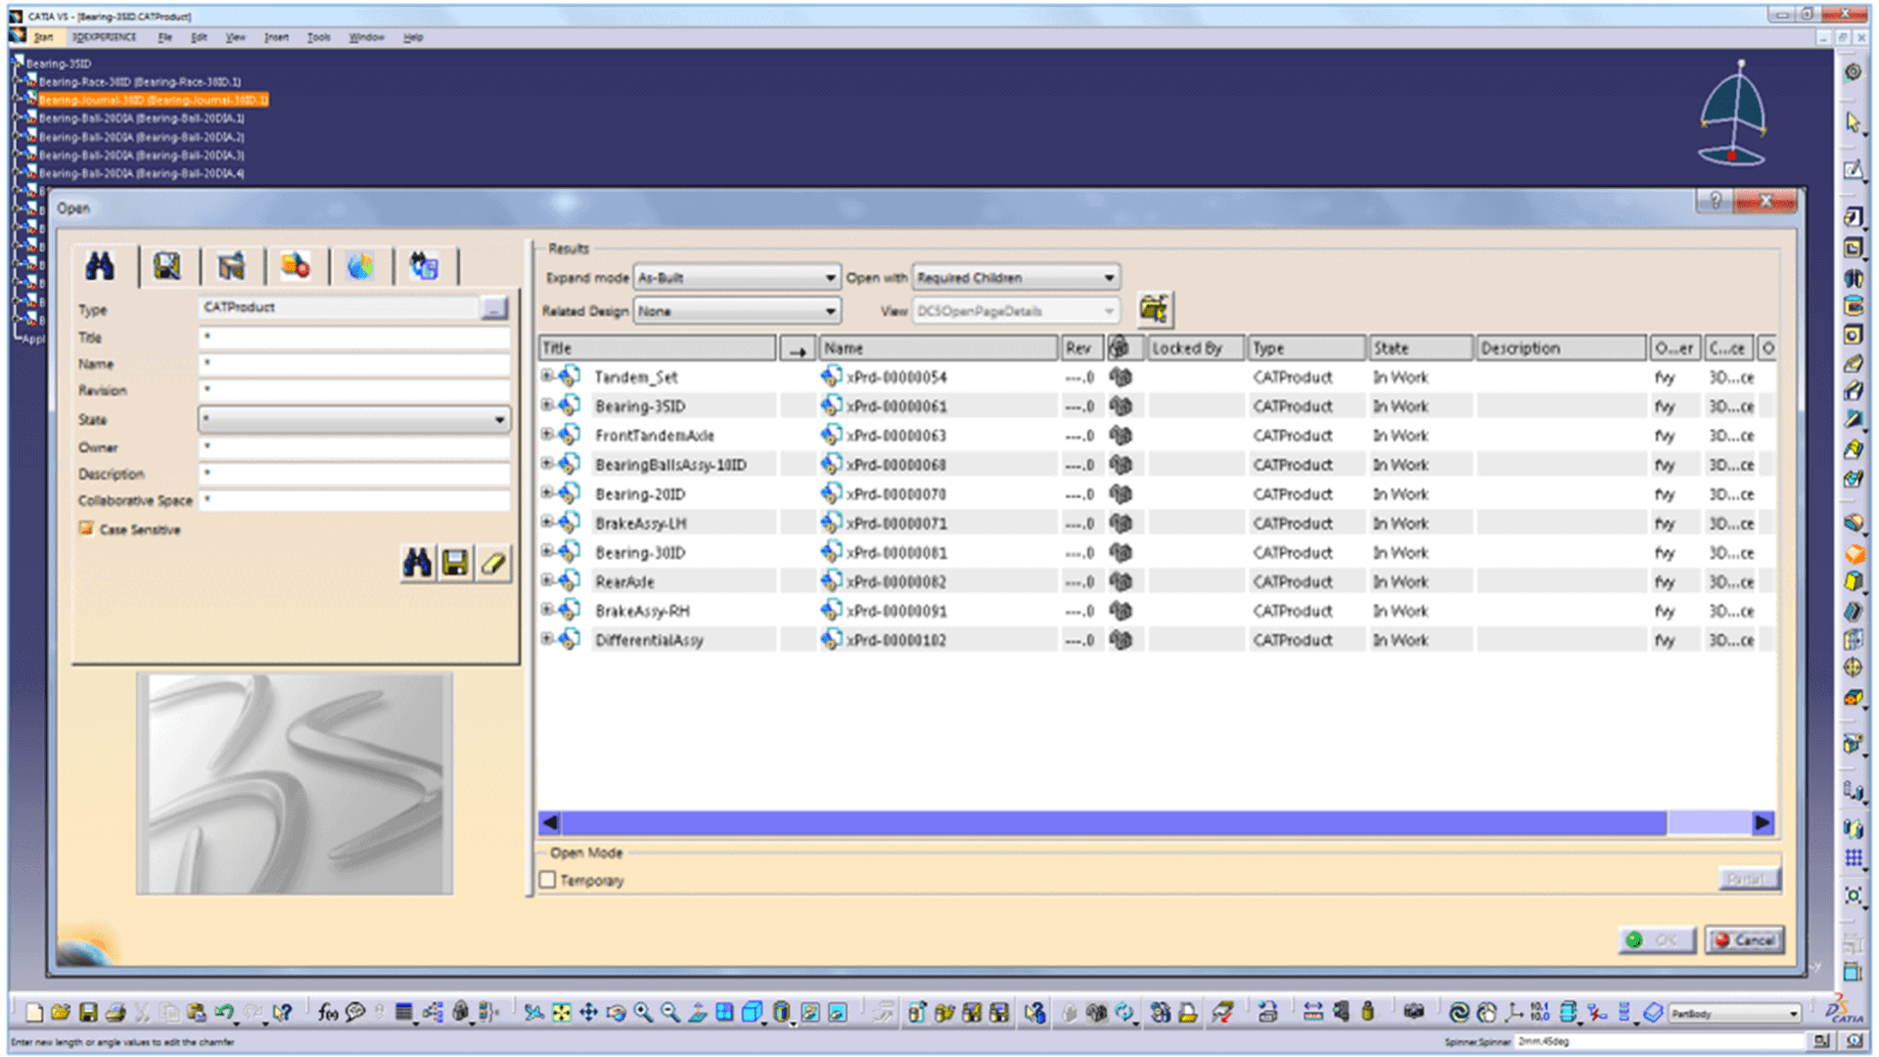Click the scrollbar right arrow in results
Image resolution: width=1879 pixels, height=1057 pixels.
[1763, 823]
